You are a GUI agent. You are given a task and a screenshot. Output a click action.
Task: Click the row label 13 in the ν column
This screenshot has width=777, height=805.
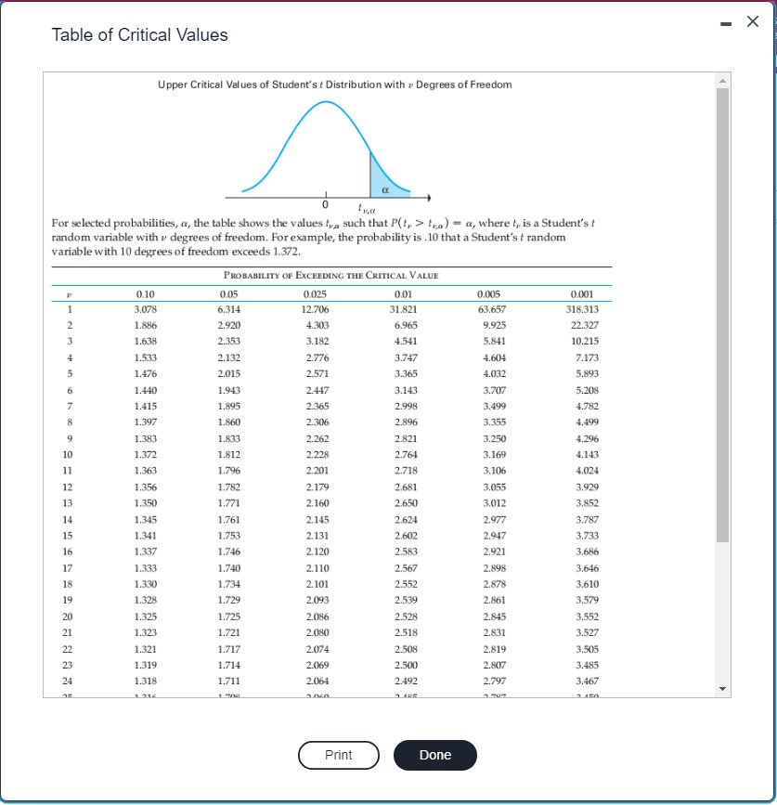coord(67,503)
